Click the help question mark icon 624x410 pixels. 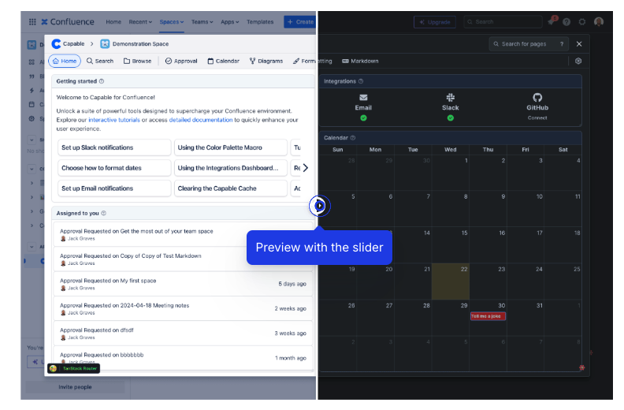tap(566, 22)
